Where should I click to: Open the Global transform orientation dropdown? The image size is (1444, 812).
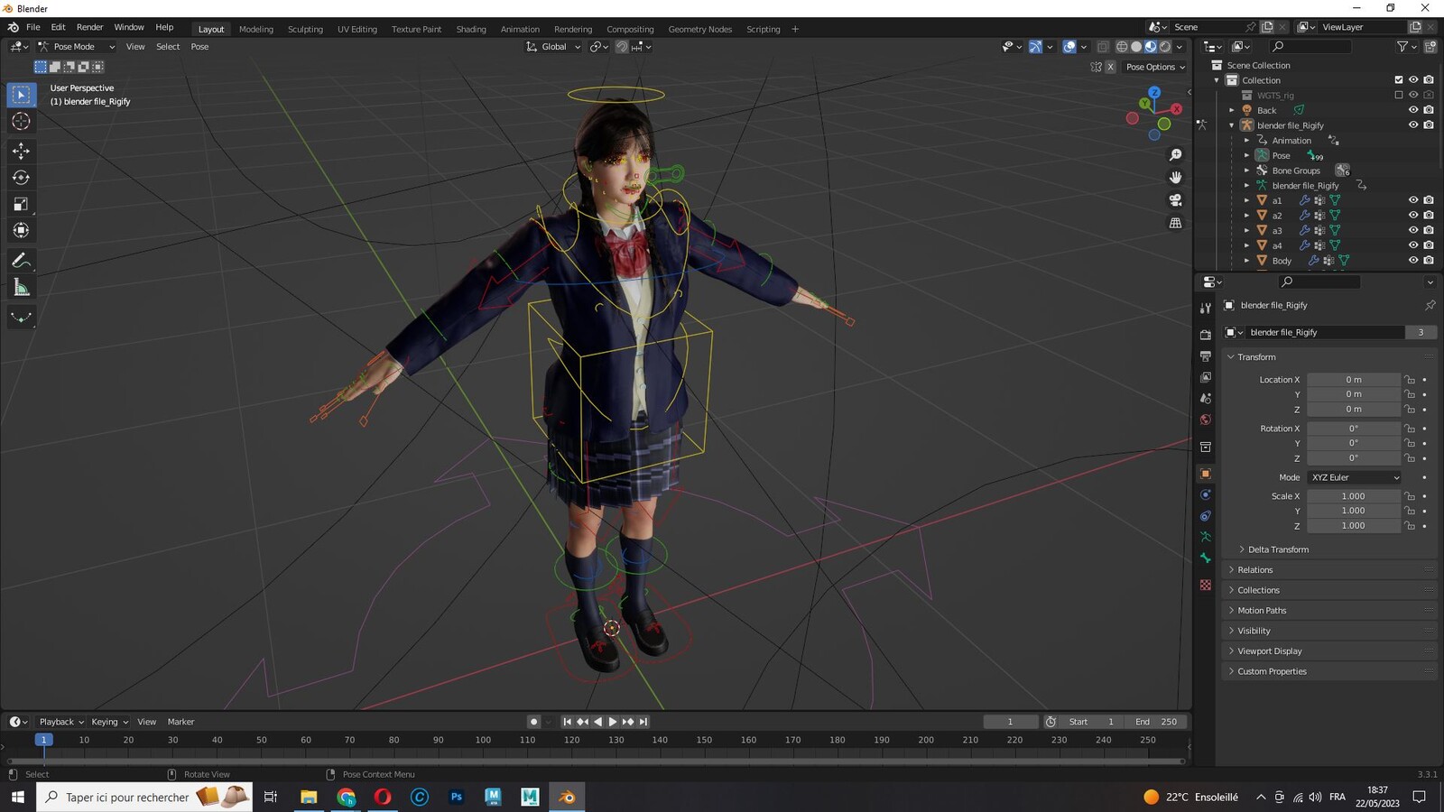553,47
